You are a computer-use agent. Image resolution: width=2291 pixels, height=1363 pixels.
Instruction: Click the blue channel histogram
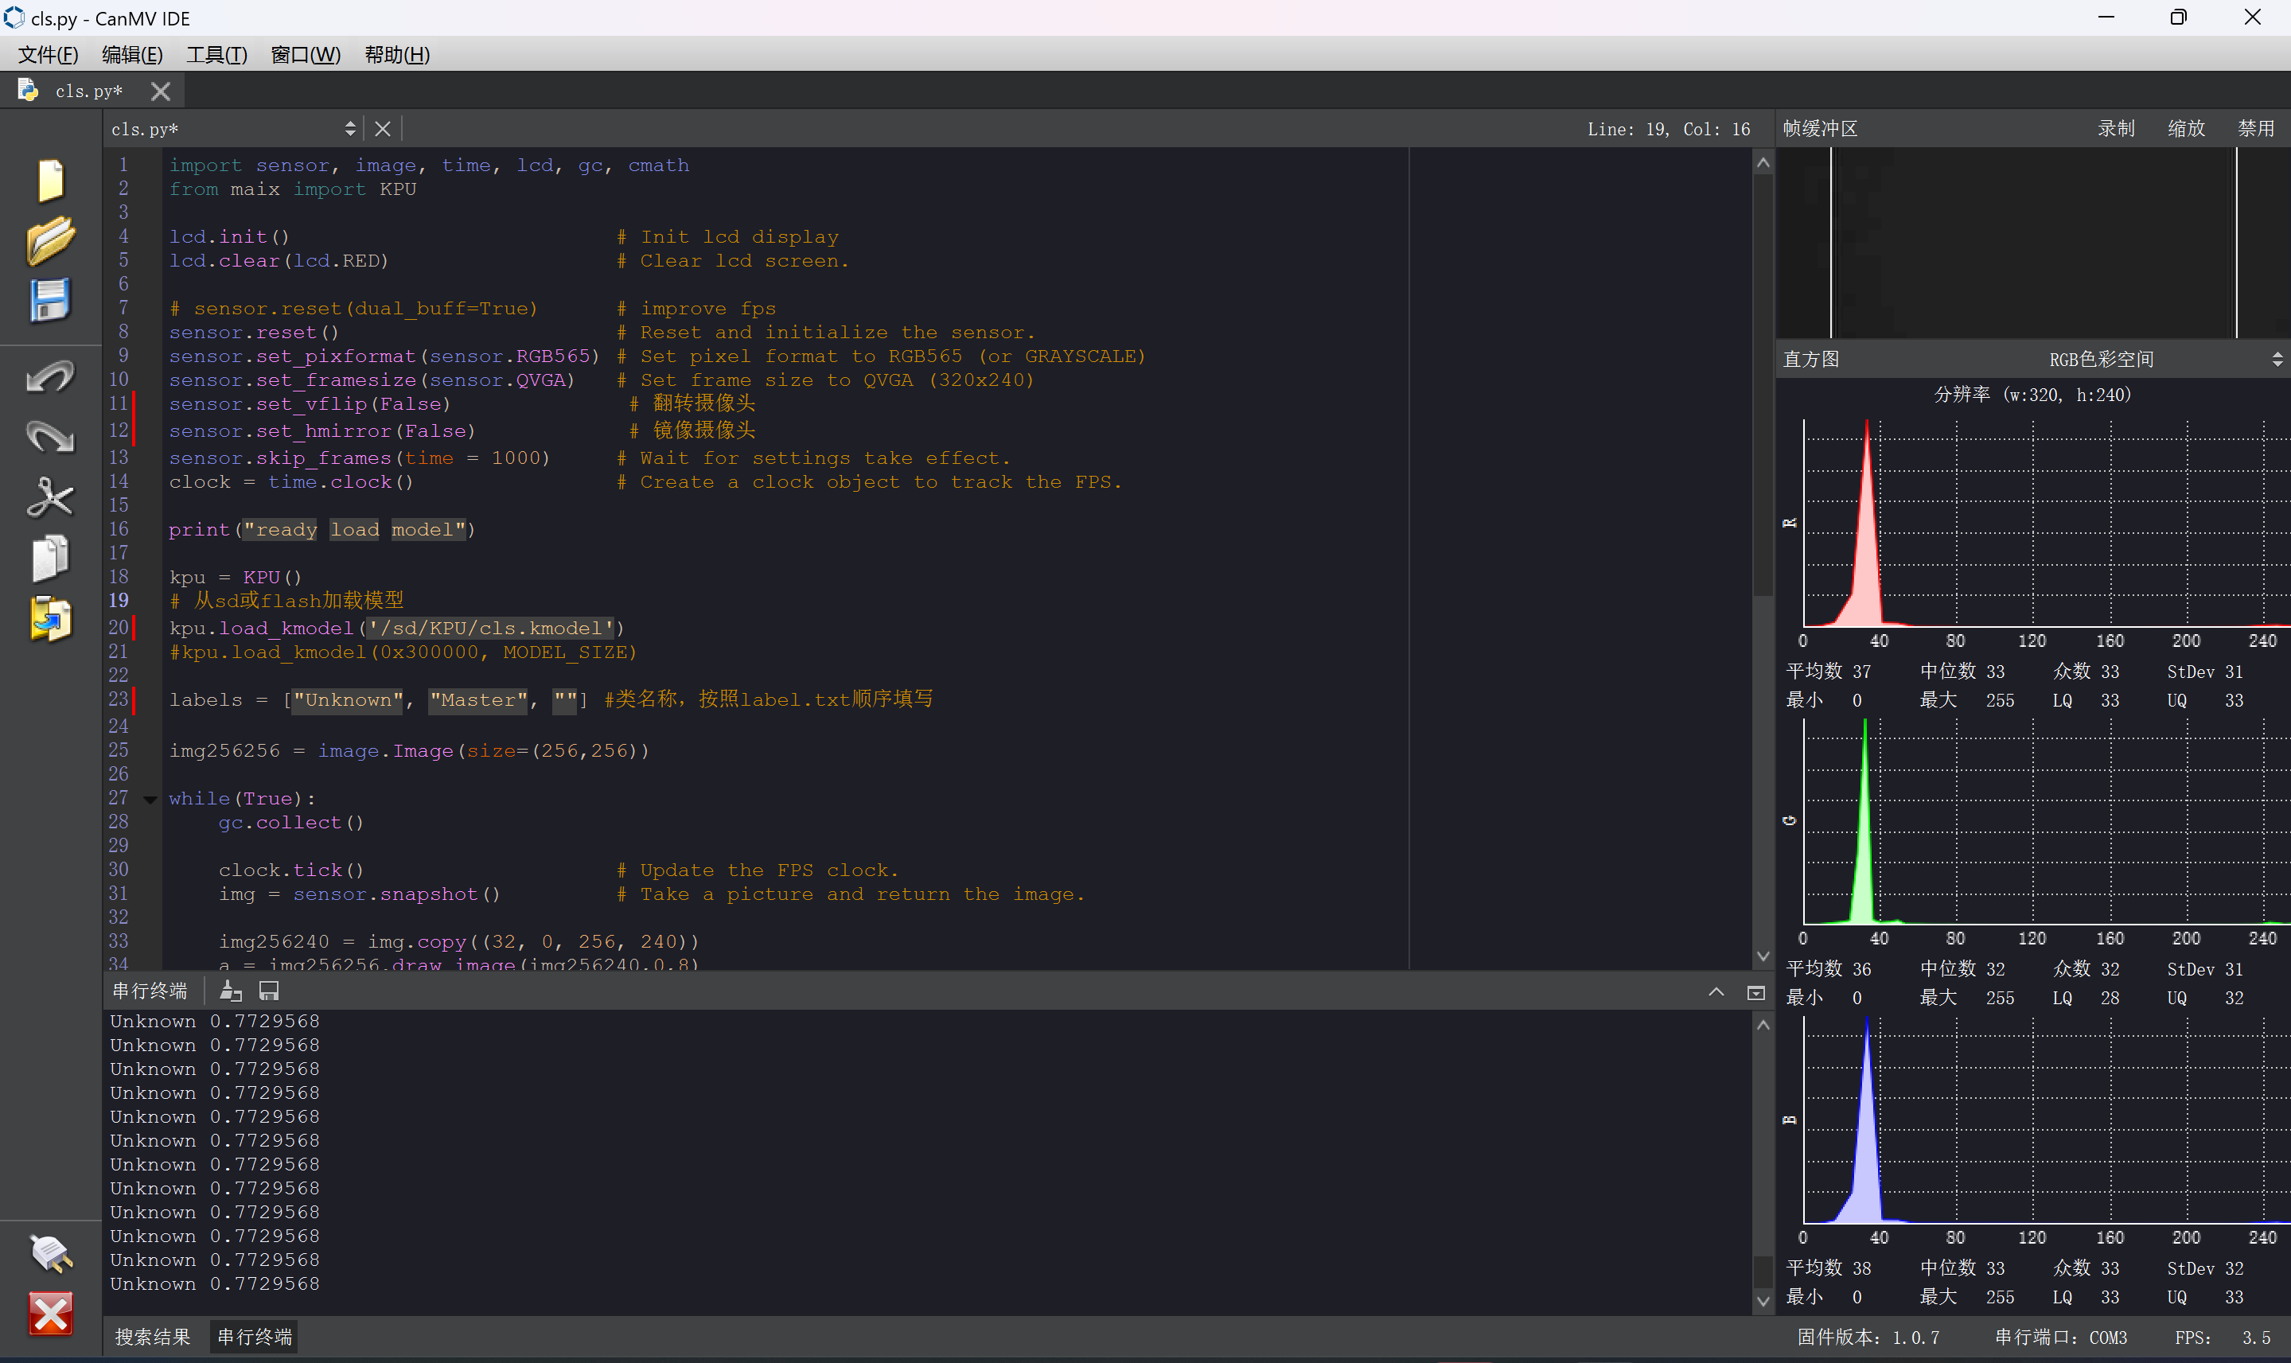click(x=2046, y=1120)
